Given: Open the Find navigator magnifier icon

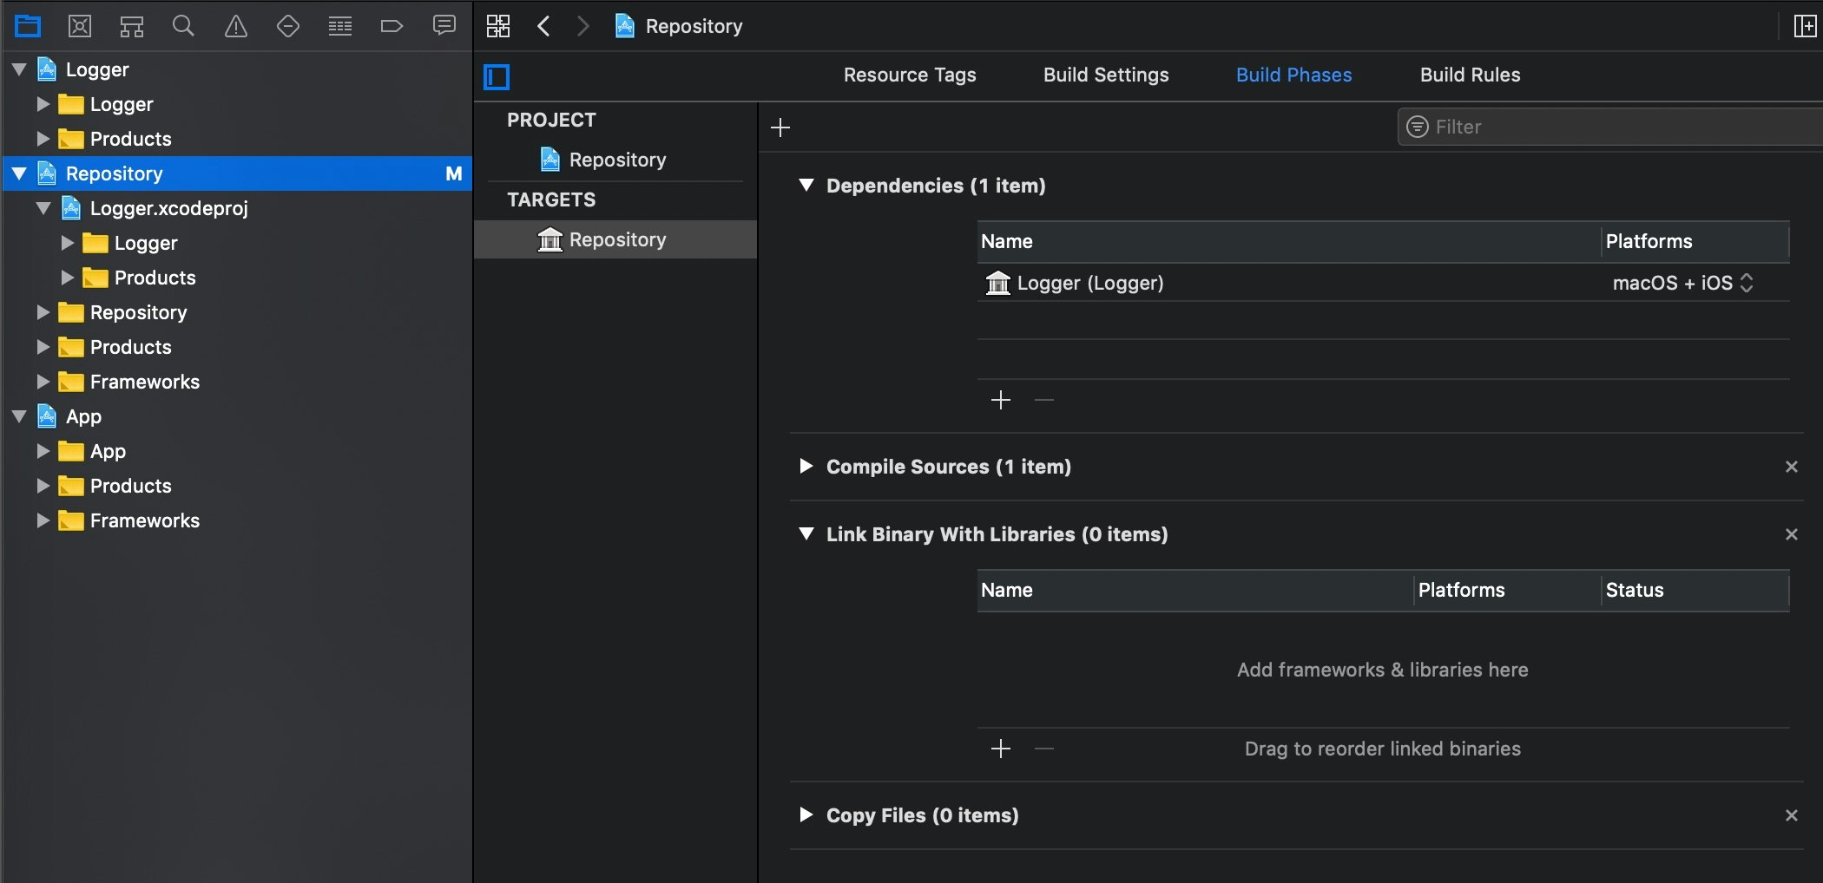Looking at the screenshot, I should click(183, 26).
